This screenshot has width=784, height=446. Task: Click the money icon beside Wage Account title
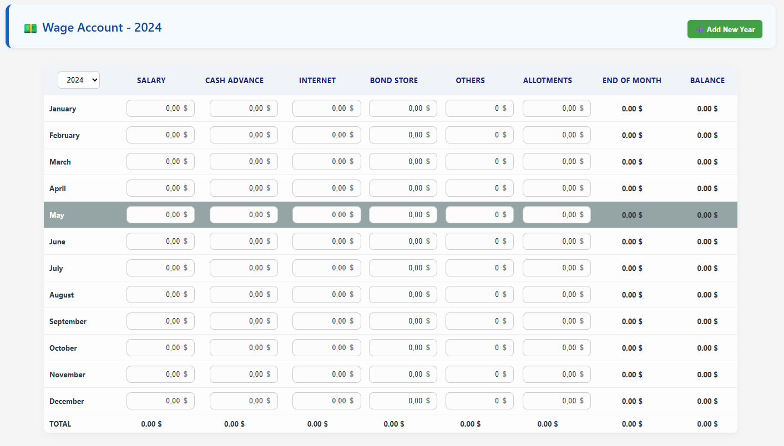[31, 28]
